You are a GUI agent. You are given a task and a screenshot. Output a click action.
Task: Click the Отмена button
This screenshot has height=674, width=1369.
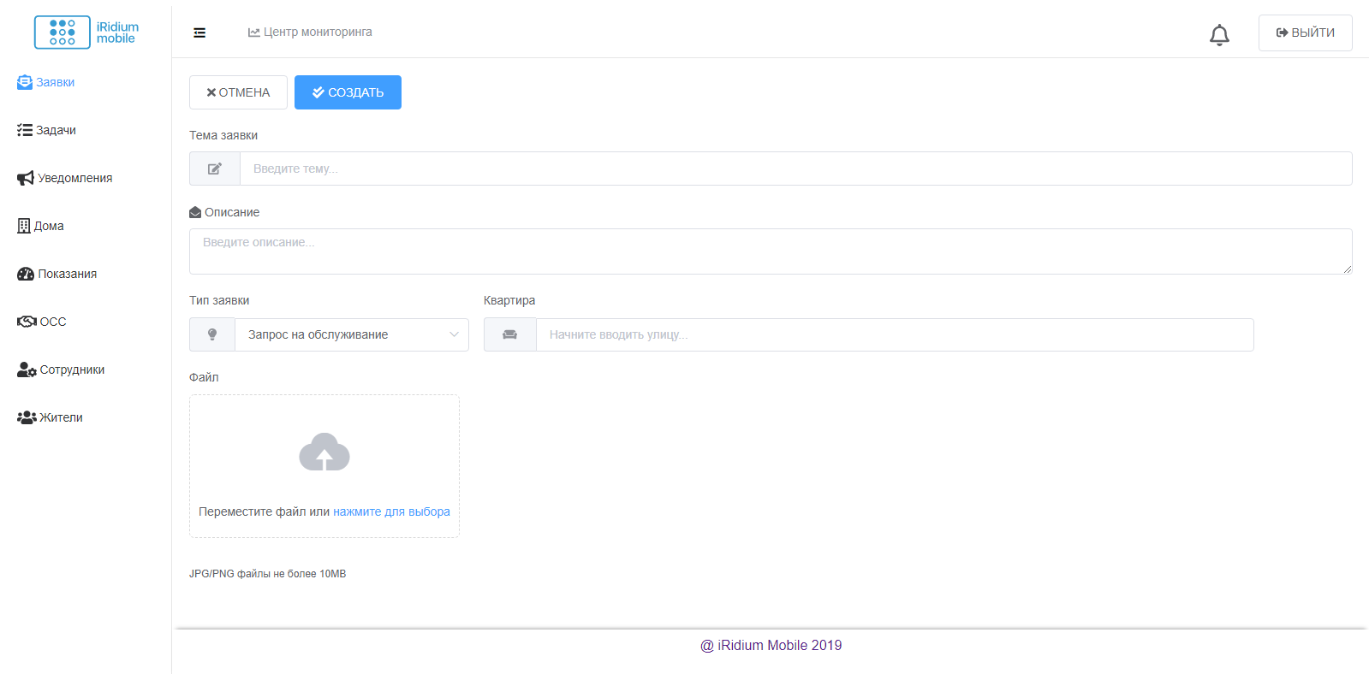pyautogui.click(x=238, y=92)
